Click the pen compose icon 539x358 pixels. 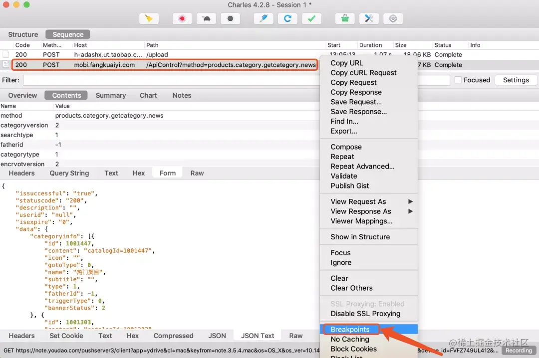tap(264, 18)
